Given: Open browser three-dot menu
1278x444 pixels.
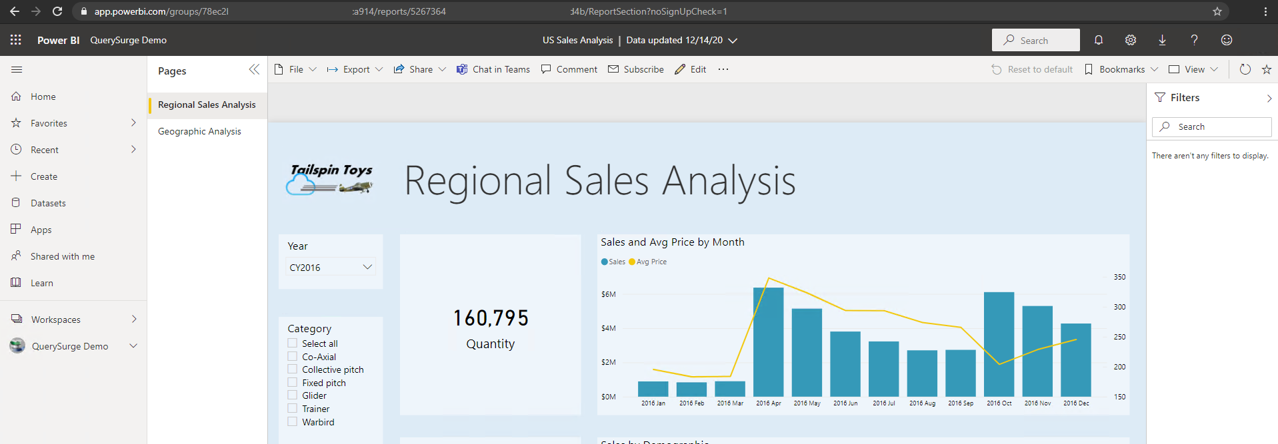Looking at the screenshot, I should click(x=1265, y=11).
